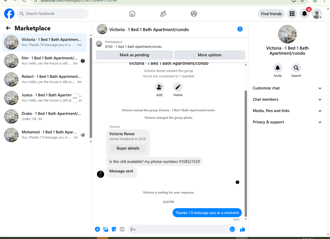Open the Groups icon in top navigation
Screen dimensions: 330x239
(x=194, y=14)
